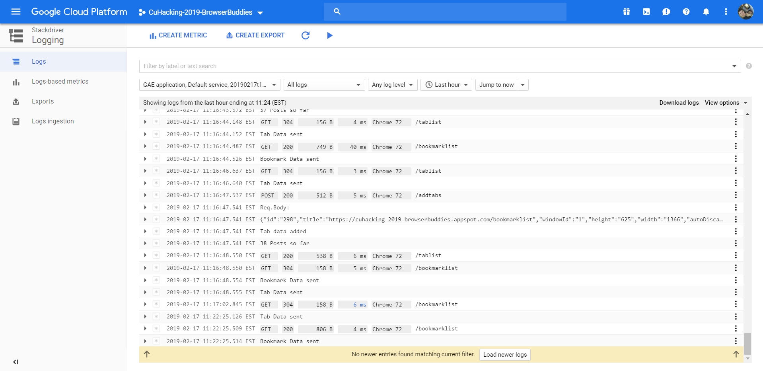Open the user account avatar
Screen dimensions: 763x371
746,12
